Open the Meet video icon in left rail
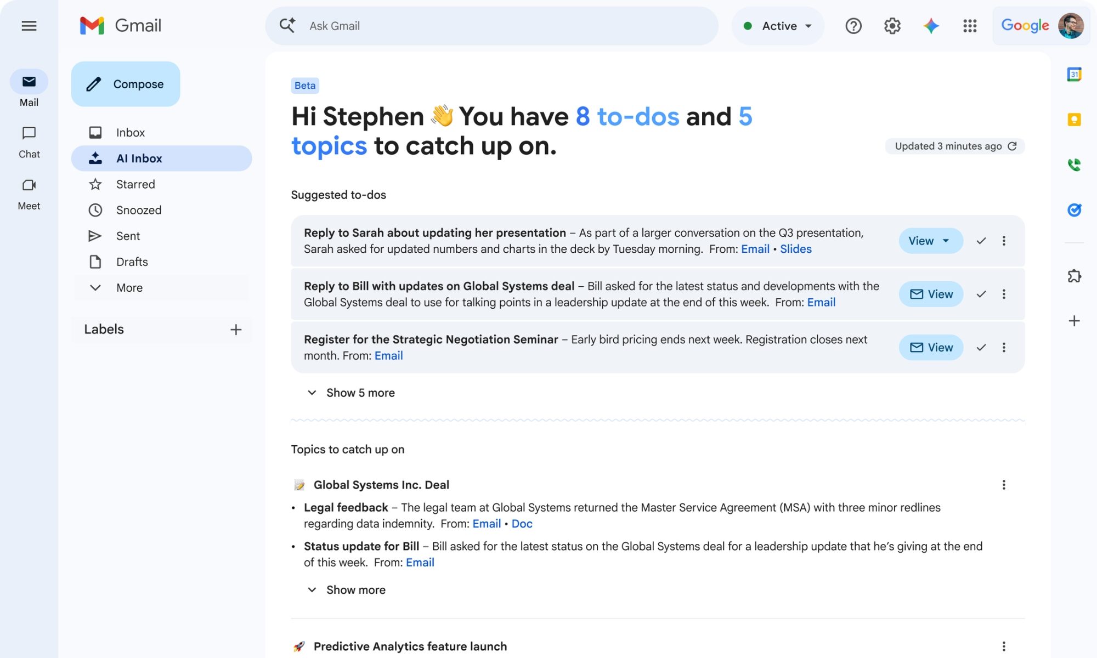The height and width of the screenshot is (658, 1097). click(29, 185)
